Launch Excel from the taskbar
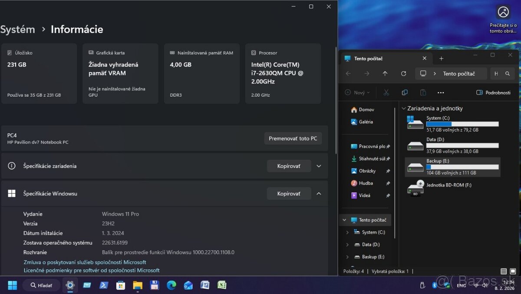Image resolution: width=521 pixels, height=294 pixels. (x=222, y=285)
